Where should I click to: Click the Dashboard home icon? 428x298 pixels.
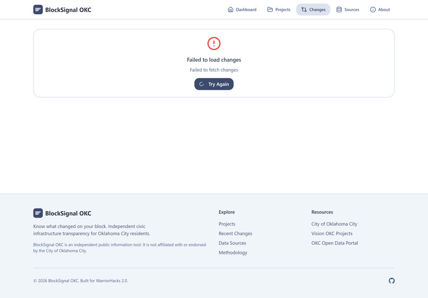pyautogui.click(x=230, y=10)
